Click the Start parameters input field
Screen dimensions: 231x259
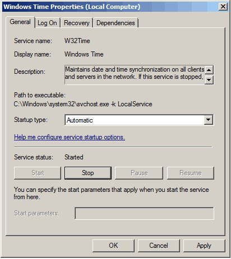144,213
